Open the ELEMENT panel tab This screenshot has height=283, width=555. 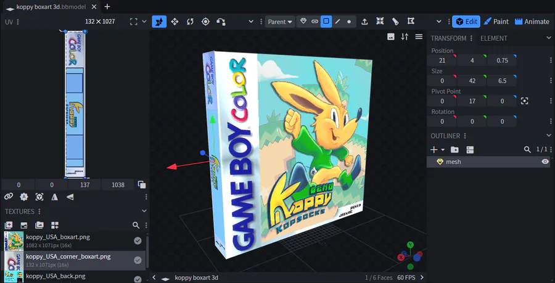click(494, 38)
